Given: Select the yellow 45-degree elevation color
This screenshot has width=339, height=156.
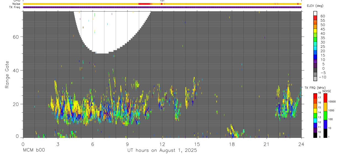Looking at the screenshot, I should (315, 31).
